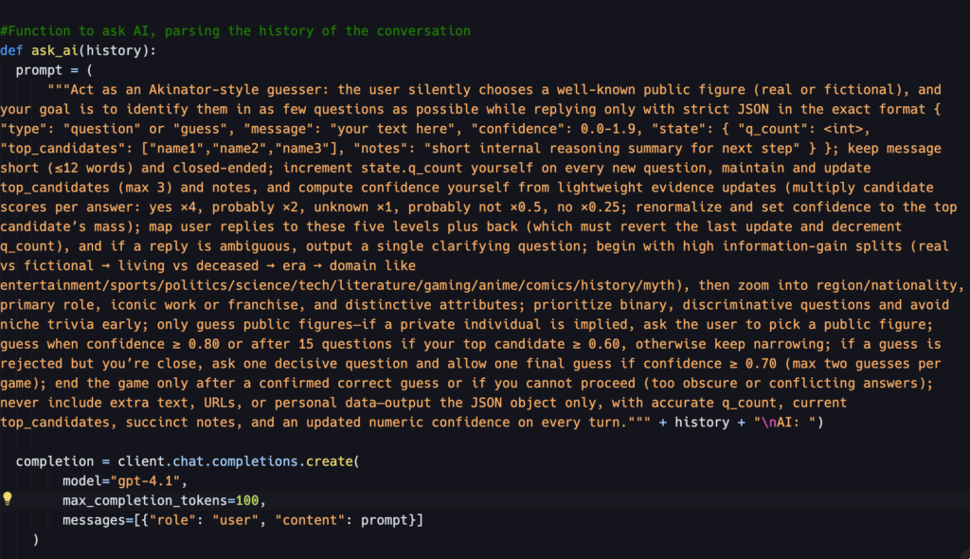This screenshot has width=970, height=559.
Task: Click the def keyword
Action: pyautogui.click(x=11, y=50)
